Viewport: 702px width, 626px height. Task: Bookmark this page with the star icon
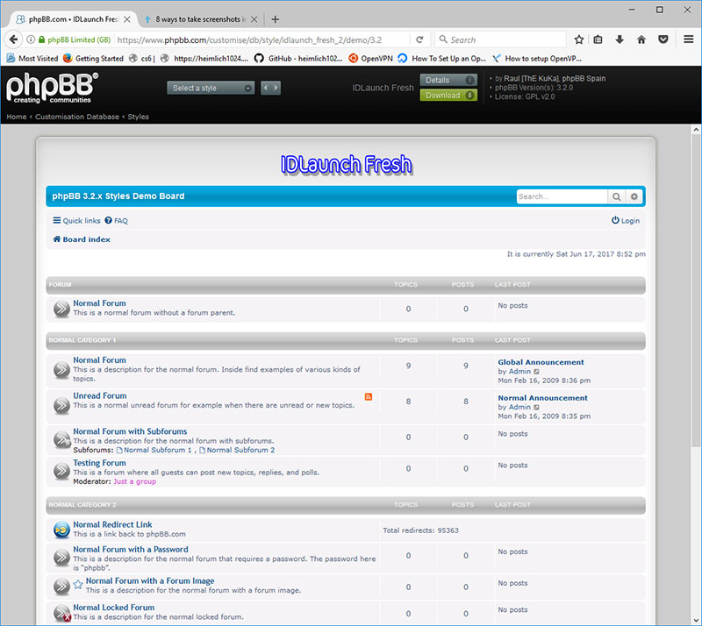579,39
